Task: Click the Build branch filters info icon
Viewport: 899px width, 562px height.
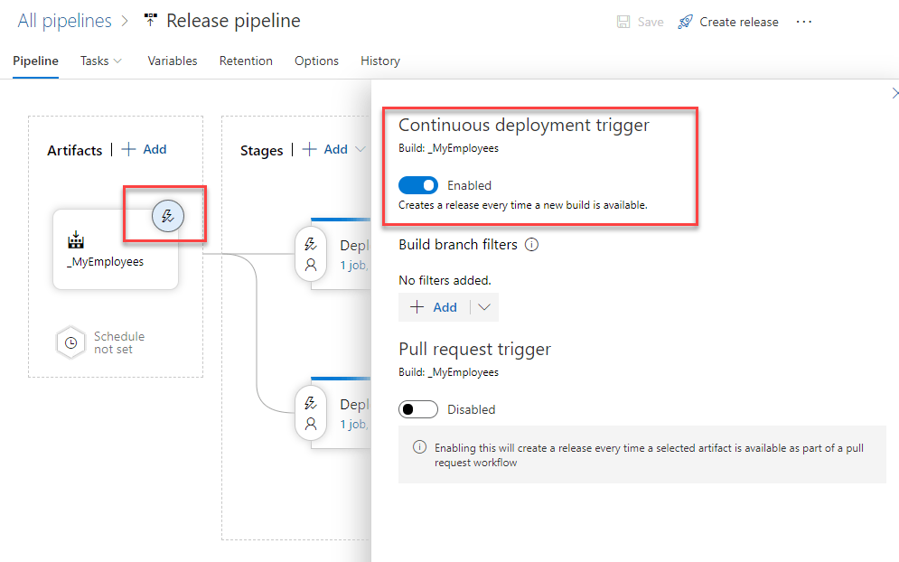Action: point(532,244)
